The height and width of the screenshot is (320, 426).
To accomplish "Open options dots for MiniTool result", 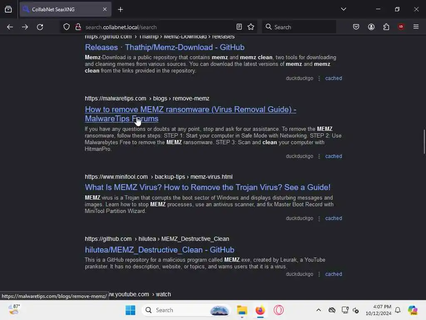I will coord(319,218).
